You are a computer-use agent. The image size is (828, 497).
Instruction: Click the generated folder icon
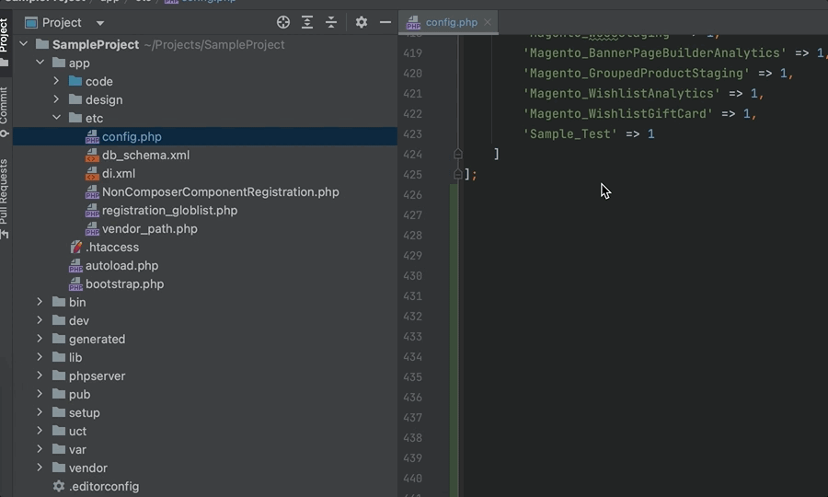tap(59, 339)
